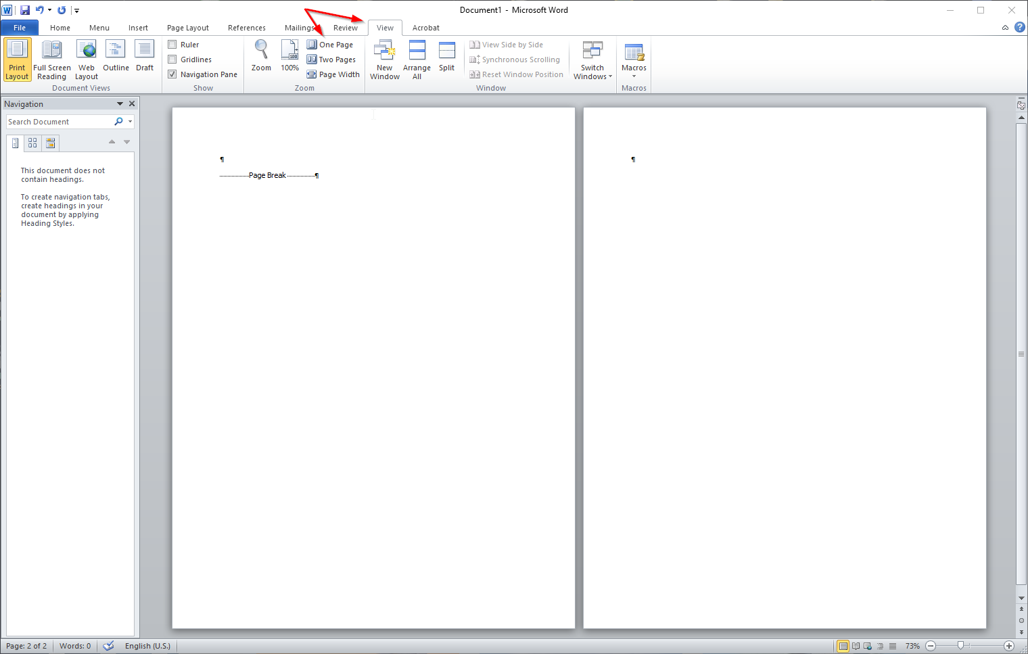Go to previous heading arrow
1028x654 pixels.
112,142
